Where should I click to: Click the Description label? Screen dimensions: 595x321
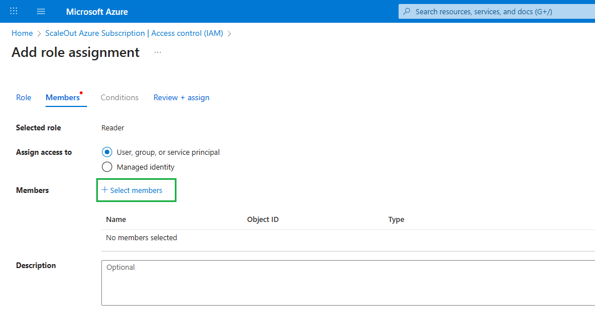[x=36, y=266]
